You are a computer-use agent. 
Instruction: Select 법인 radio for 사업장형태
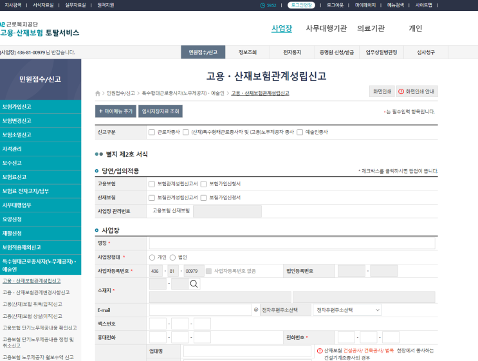coord(172,257)
